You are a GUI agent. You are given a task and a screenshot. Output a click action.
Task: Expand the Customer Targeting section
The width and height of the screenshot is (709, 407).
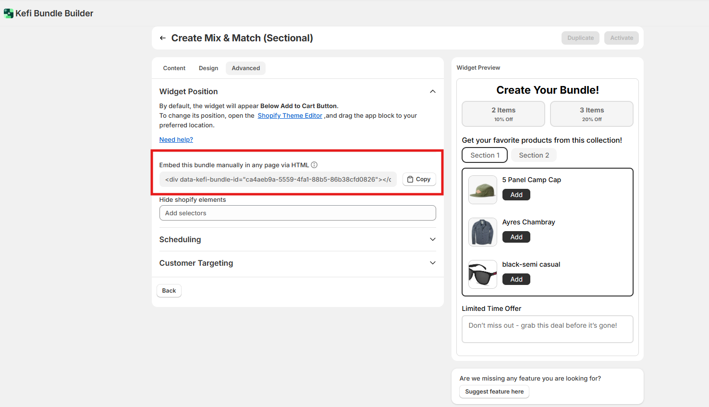[432, 263]
